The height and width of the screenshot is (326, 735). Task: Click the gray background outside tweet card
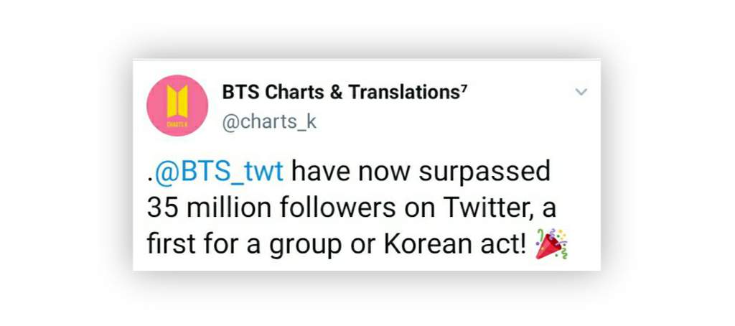pos(65,164)
